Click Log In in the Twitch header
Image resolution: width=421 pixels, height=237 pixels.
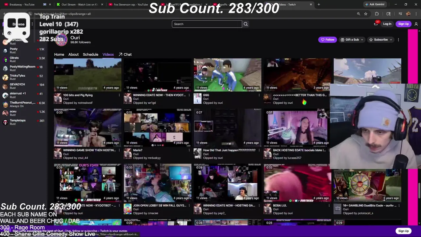[x=387, y=24]
